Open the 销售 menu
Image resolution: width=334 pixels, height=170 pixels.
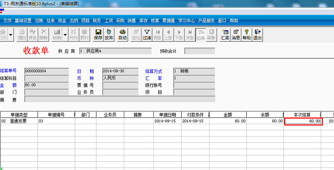[132, 20]
